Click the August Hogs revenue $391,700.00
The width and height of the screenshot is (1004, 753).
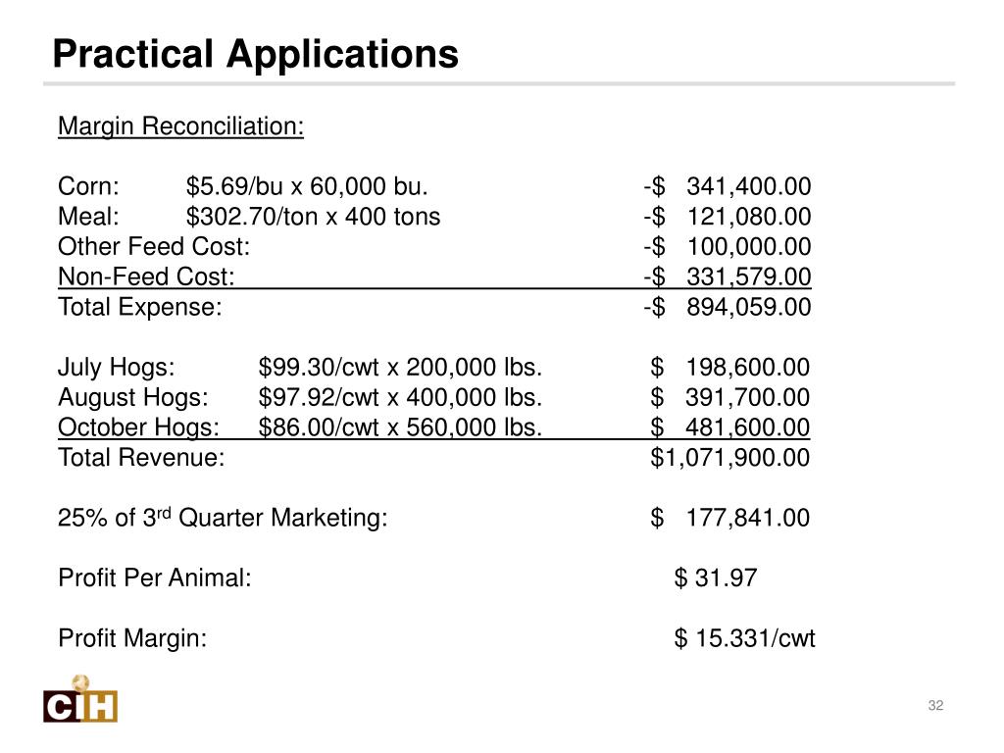tap(730, 397)
